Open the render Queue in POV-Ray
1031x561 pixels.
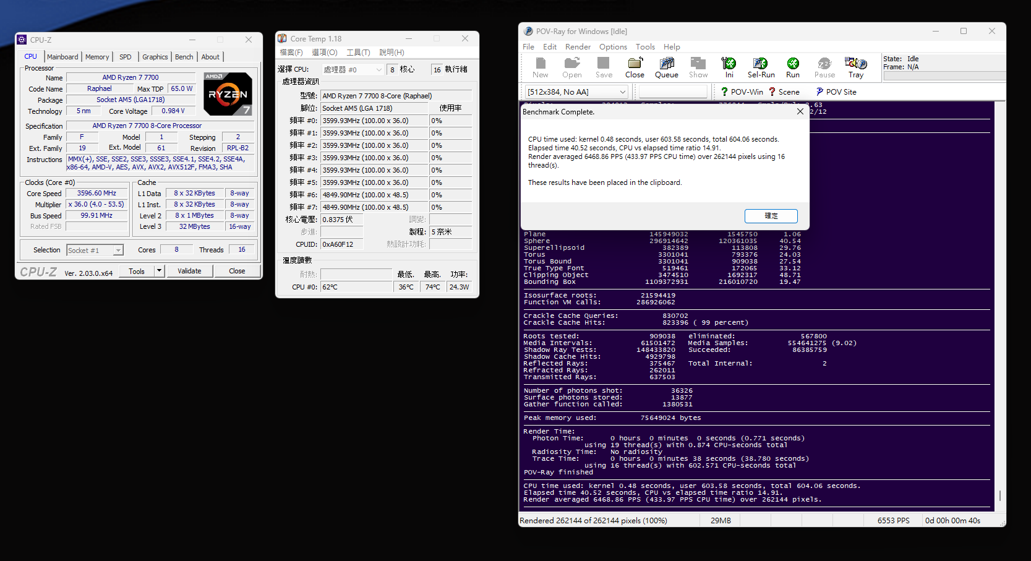[x=667, y=67]
